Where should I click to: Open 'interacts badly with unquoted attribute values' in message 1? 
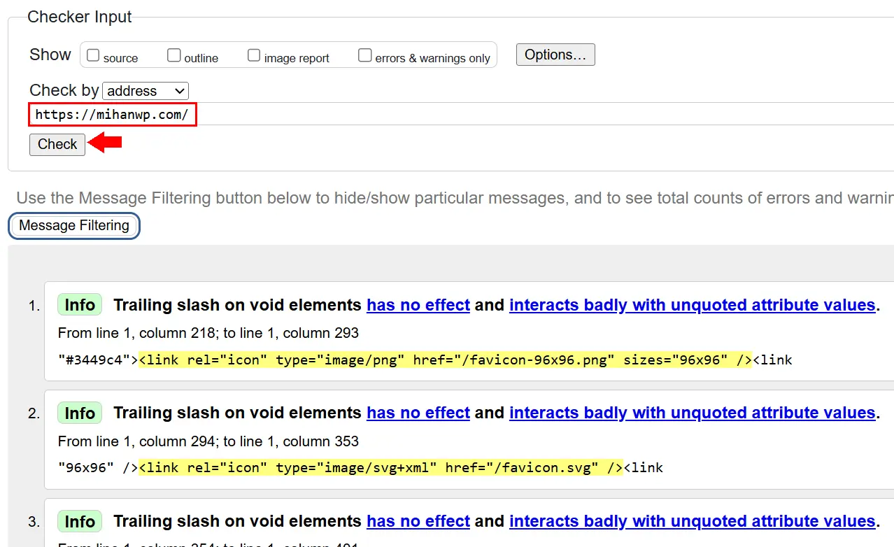click(693, 305)
